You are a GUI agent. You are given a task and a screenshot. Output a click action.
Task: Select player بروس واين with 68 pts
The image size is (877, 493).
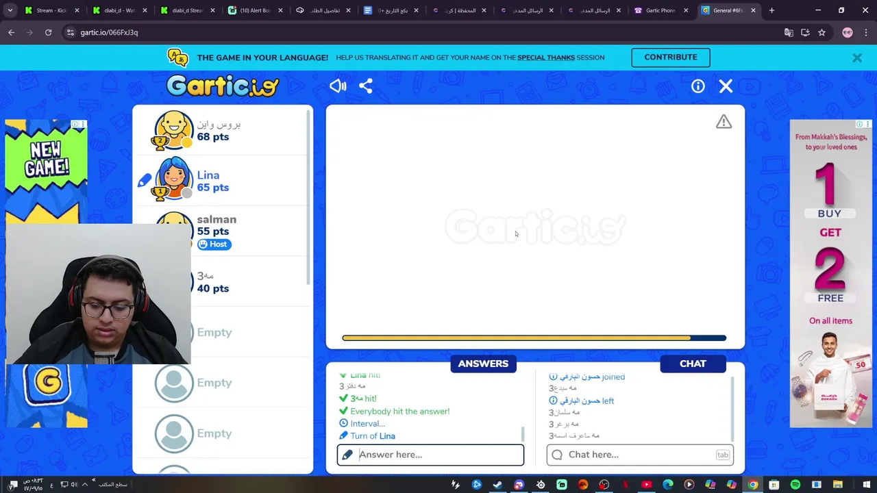(221, 130)
